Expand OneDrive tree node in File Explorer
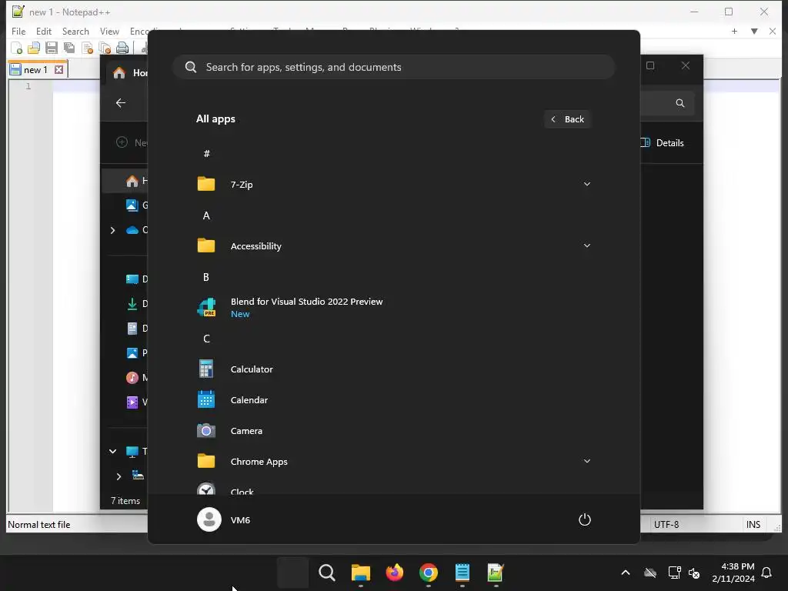Screen dimensions: 788x591 click(x=112, y=230)
